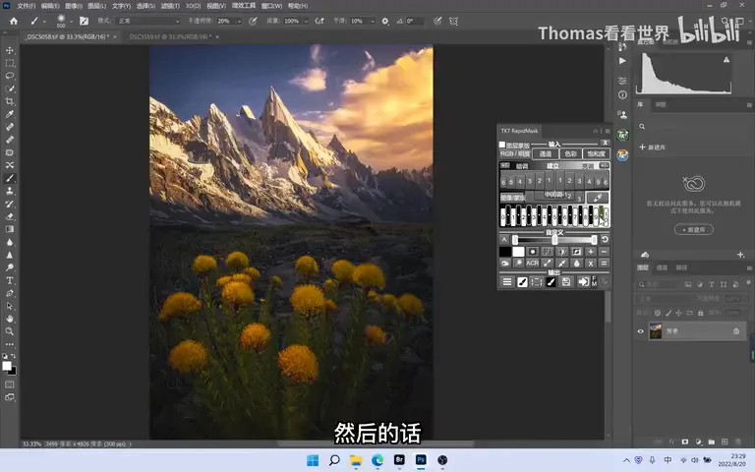
Task: Select the Lasso tool
Action: tap(10, 76)
